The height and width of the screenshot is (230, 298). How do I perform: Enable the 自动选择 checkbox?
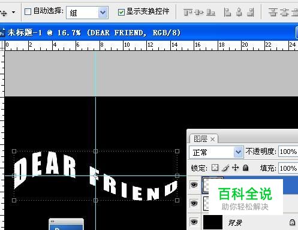tap(28, 11)
